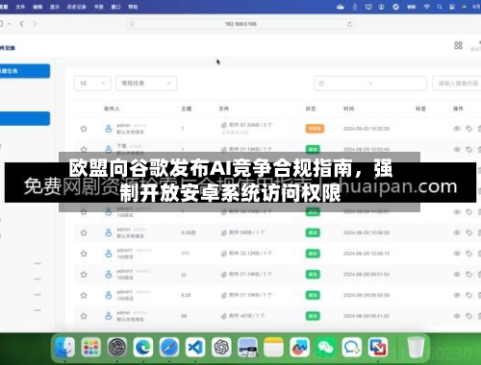The width and height of the screenshot is (481, 365).
Task: Click the 状态 column header
Action: click(311, 109)
